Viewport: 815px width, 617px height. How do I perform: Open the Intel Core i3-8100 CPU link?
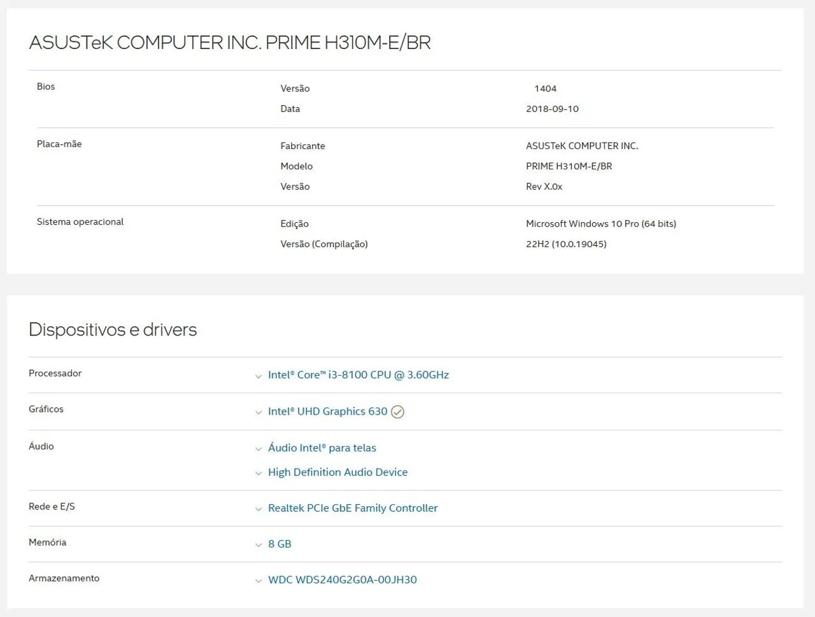tap(358, 375)
